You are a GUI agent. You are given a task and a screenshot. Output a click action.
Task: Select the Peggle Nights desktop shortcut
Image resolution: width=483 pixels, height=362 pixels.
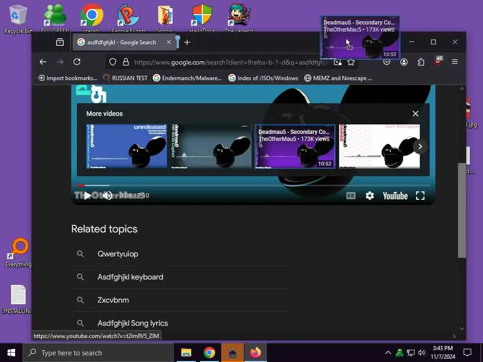(x=128, y=18)
